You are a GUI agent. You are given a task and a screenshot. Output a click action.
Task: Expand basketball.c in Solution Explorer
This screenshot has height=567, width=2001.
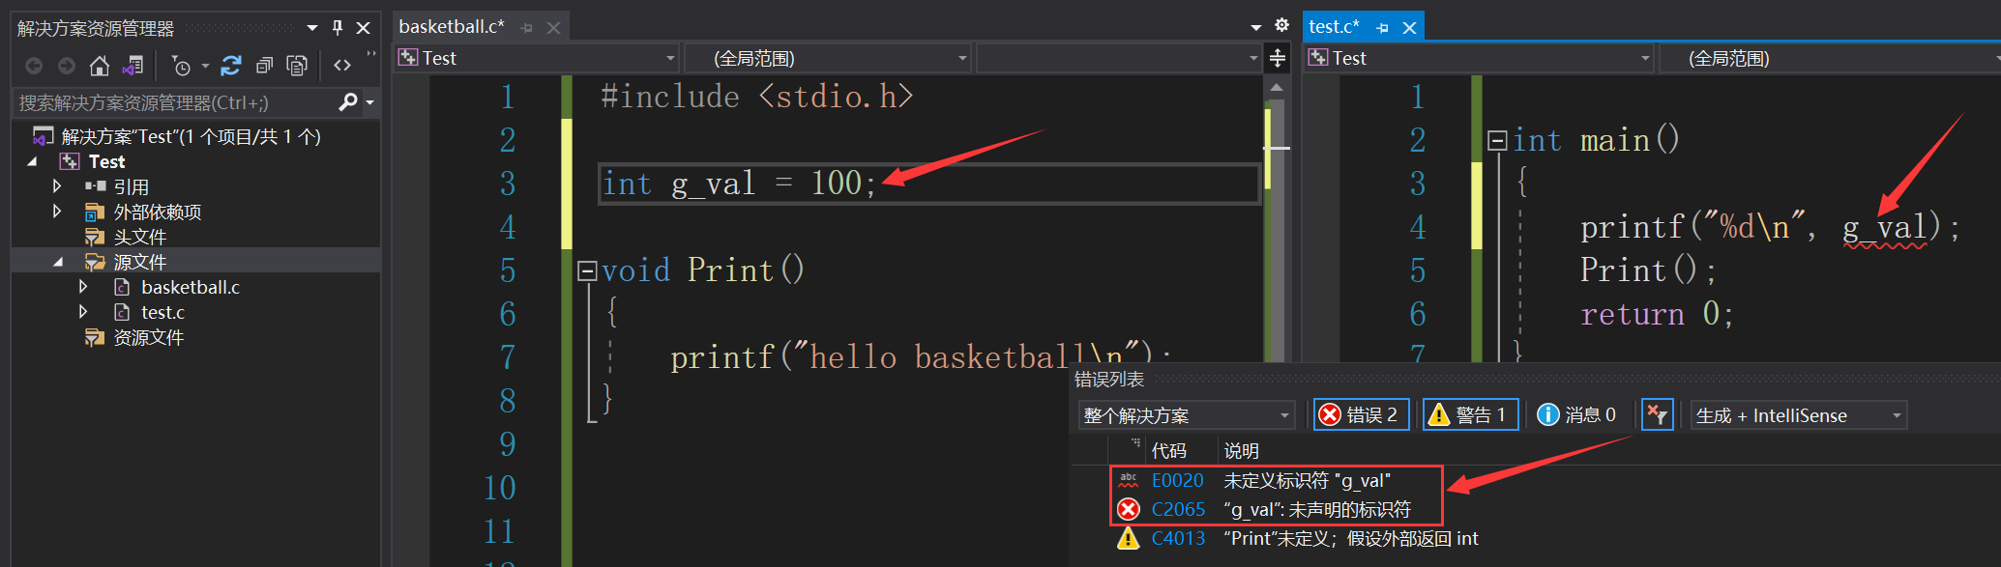pyautogui.click(x=83, y=286)
